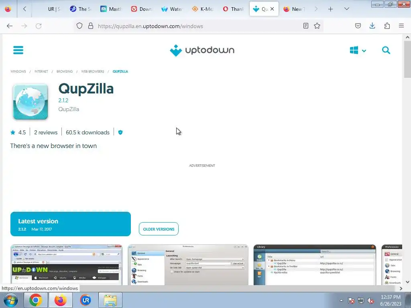Click the Uptodown logo
Screen dimensions: 411x308
[202, 50]
